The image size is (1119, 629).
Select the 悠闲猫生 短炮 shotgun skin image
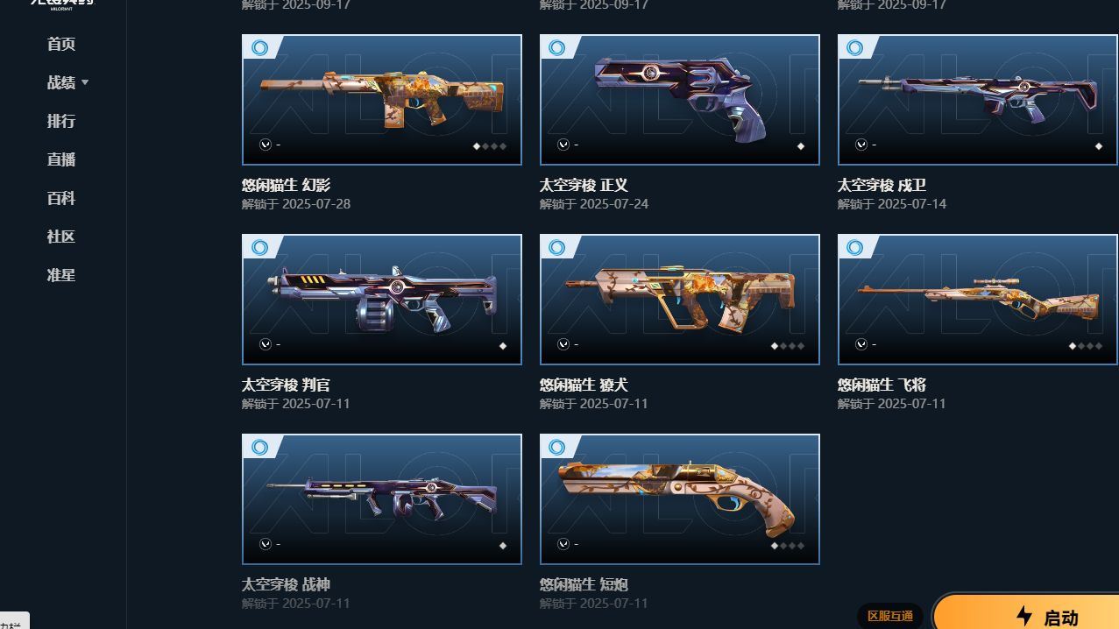click(x=680, y=499)
